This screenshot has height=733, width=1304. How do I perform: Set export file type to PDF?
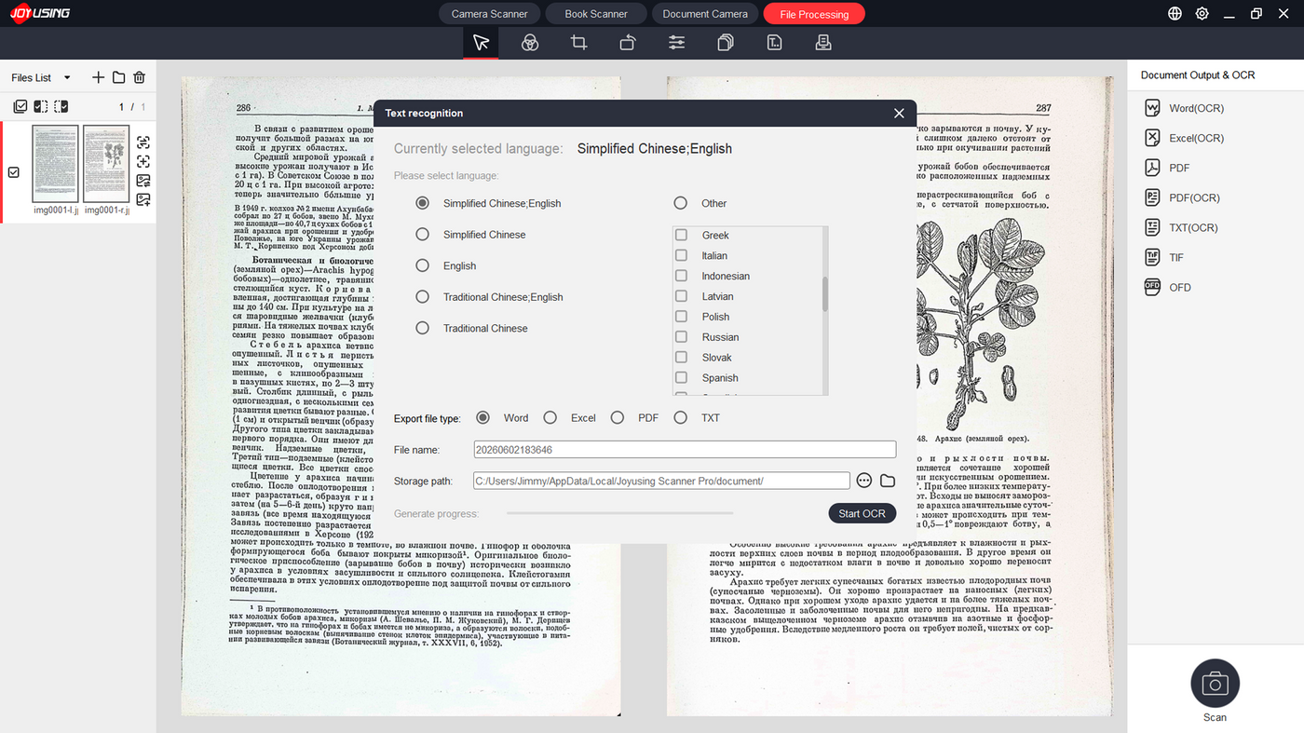pyautogui.click(x=617, y=417)
